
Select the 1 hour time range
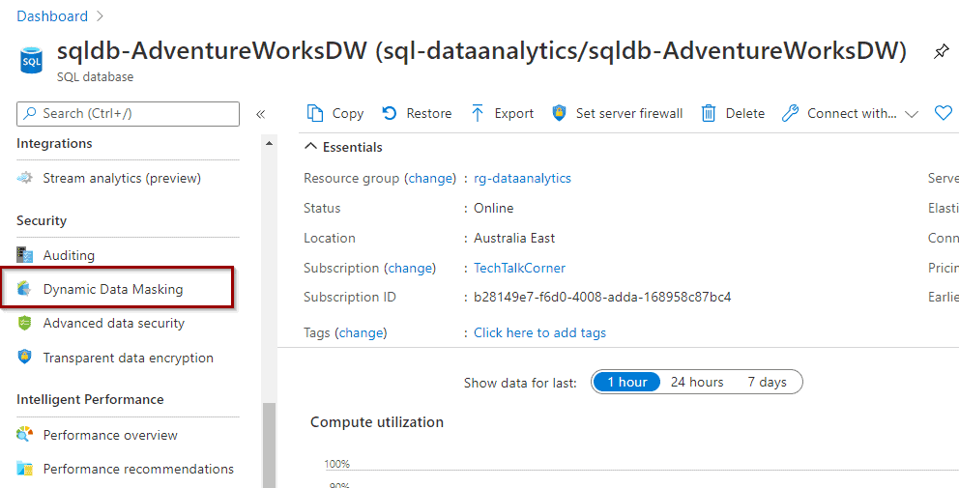627,383
